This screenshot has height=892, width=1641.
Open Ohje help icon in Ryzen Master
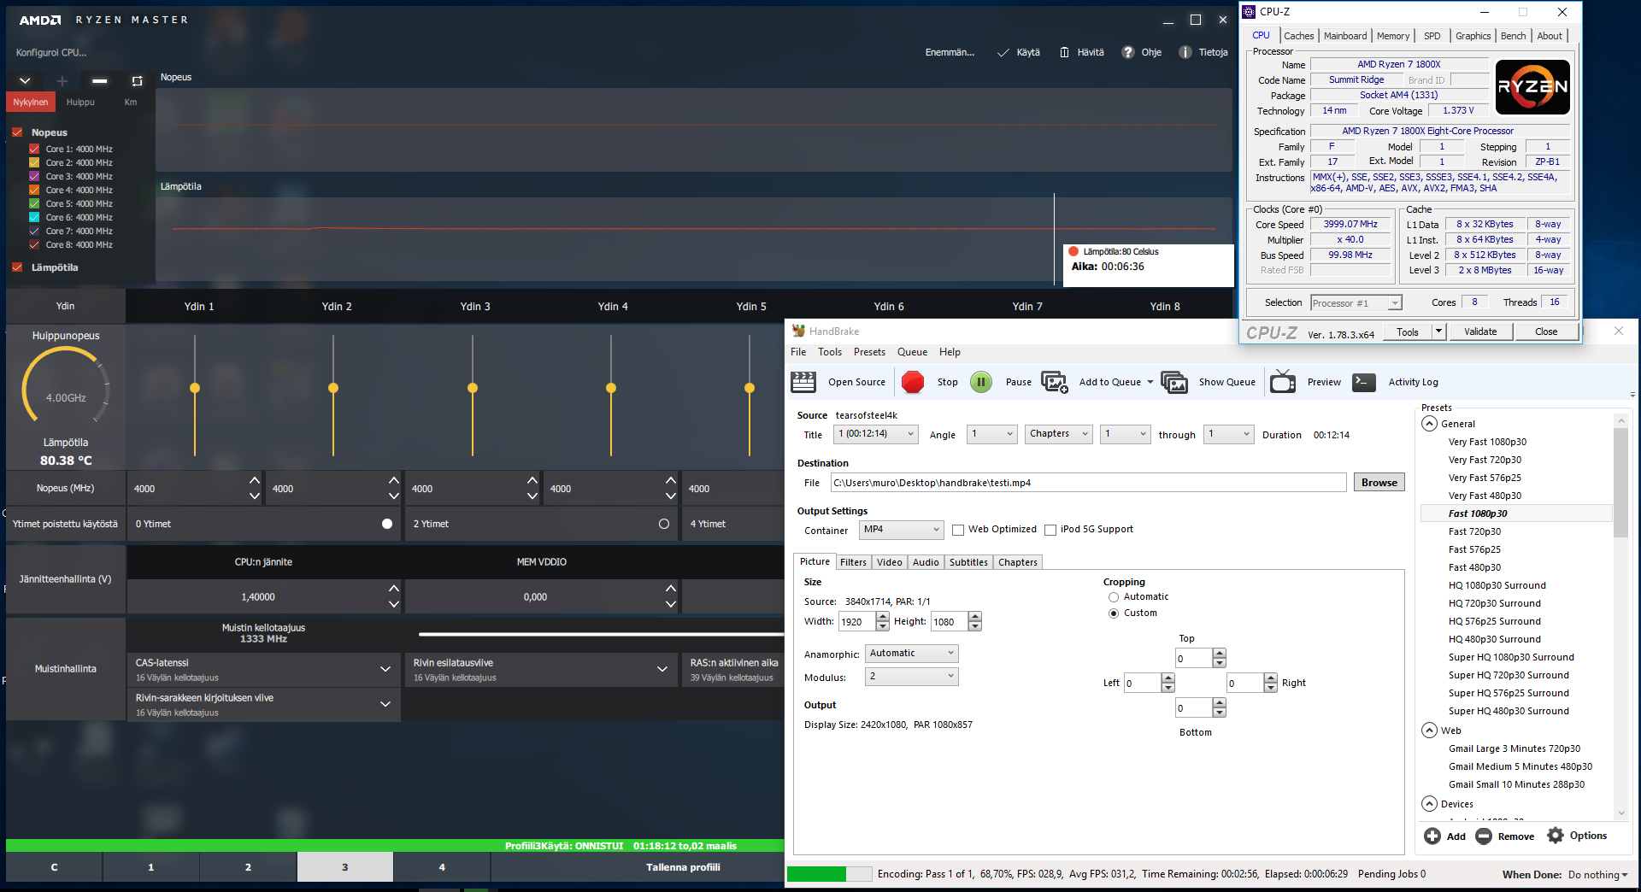pyautogui.click(x=1128, y=52)
